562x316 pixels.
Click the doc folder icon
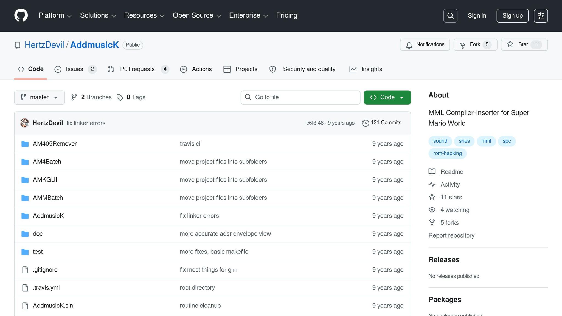25,234
